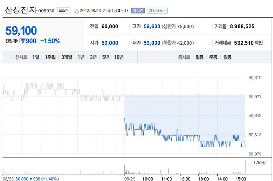Click the 08/22 summary 60,000 ▼900 (-1.48%)
The width and height of the screenshot is (273, 181).
coord(37,179)
